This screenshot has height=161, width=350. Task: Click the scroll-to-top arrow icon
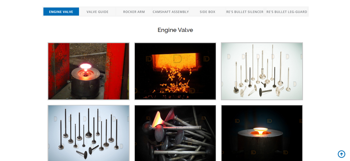tap(341, 154)
